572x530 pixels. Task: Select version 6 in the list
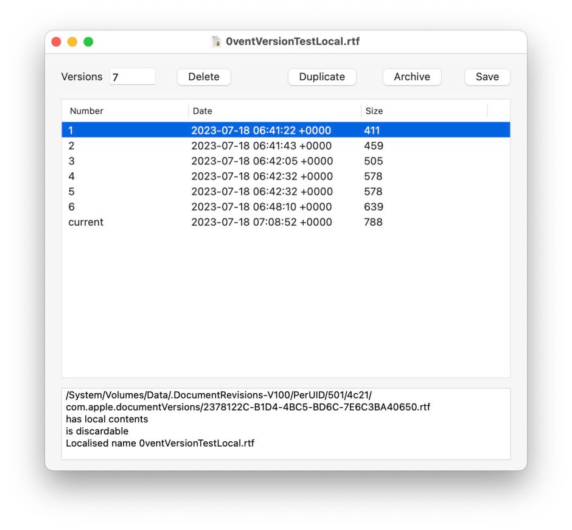pyautogui.click(x=243, y=206)
